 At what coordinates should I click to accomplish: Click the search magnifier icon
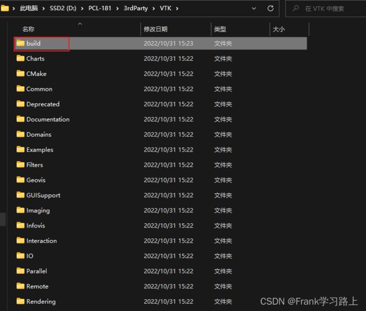(x=296, y=8)
